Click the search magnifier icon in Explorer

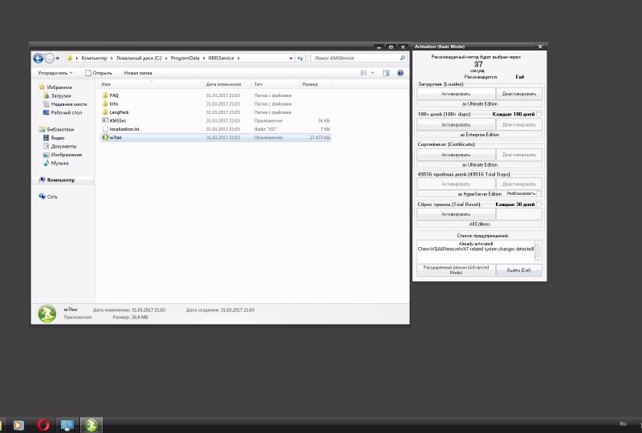[x=402, y=58]
